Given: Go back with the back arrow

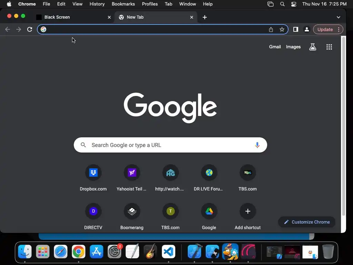Looking at the screenshot, I should (8, 30).
